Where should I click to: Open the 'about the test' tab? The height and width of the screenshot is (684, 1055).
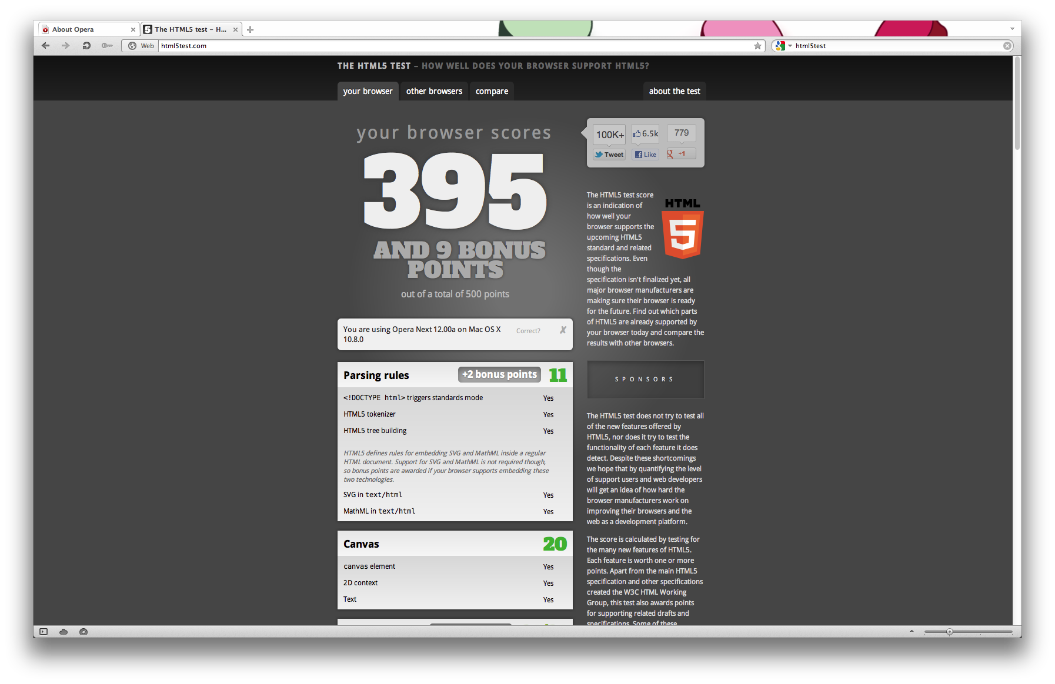click(675, 91)
